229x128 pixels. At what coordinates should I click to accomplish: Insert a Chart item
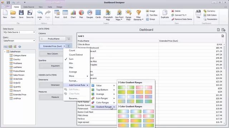(x=73, y=14)
